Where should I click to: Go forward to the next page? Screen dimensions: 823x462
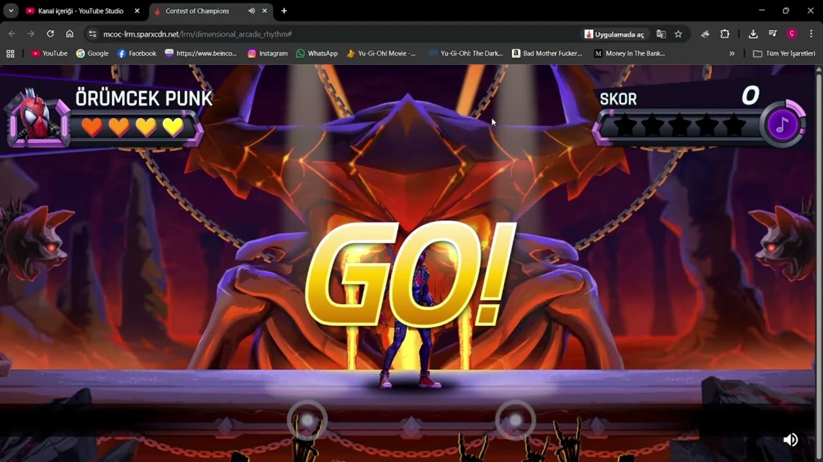[31, 34]
